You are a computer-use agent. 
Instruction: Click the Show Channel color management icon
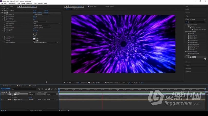click(x=94, y=83)
